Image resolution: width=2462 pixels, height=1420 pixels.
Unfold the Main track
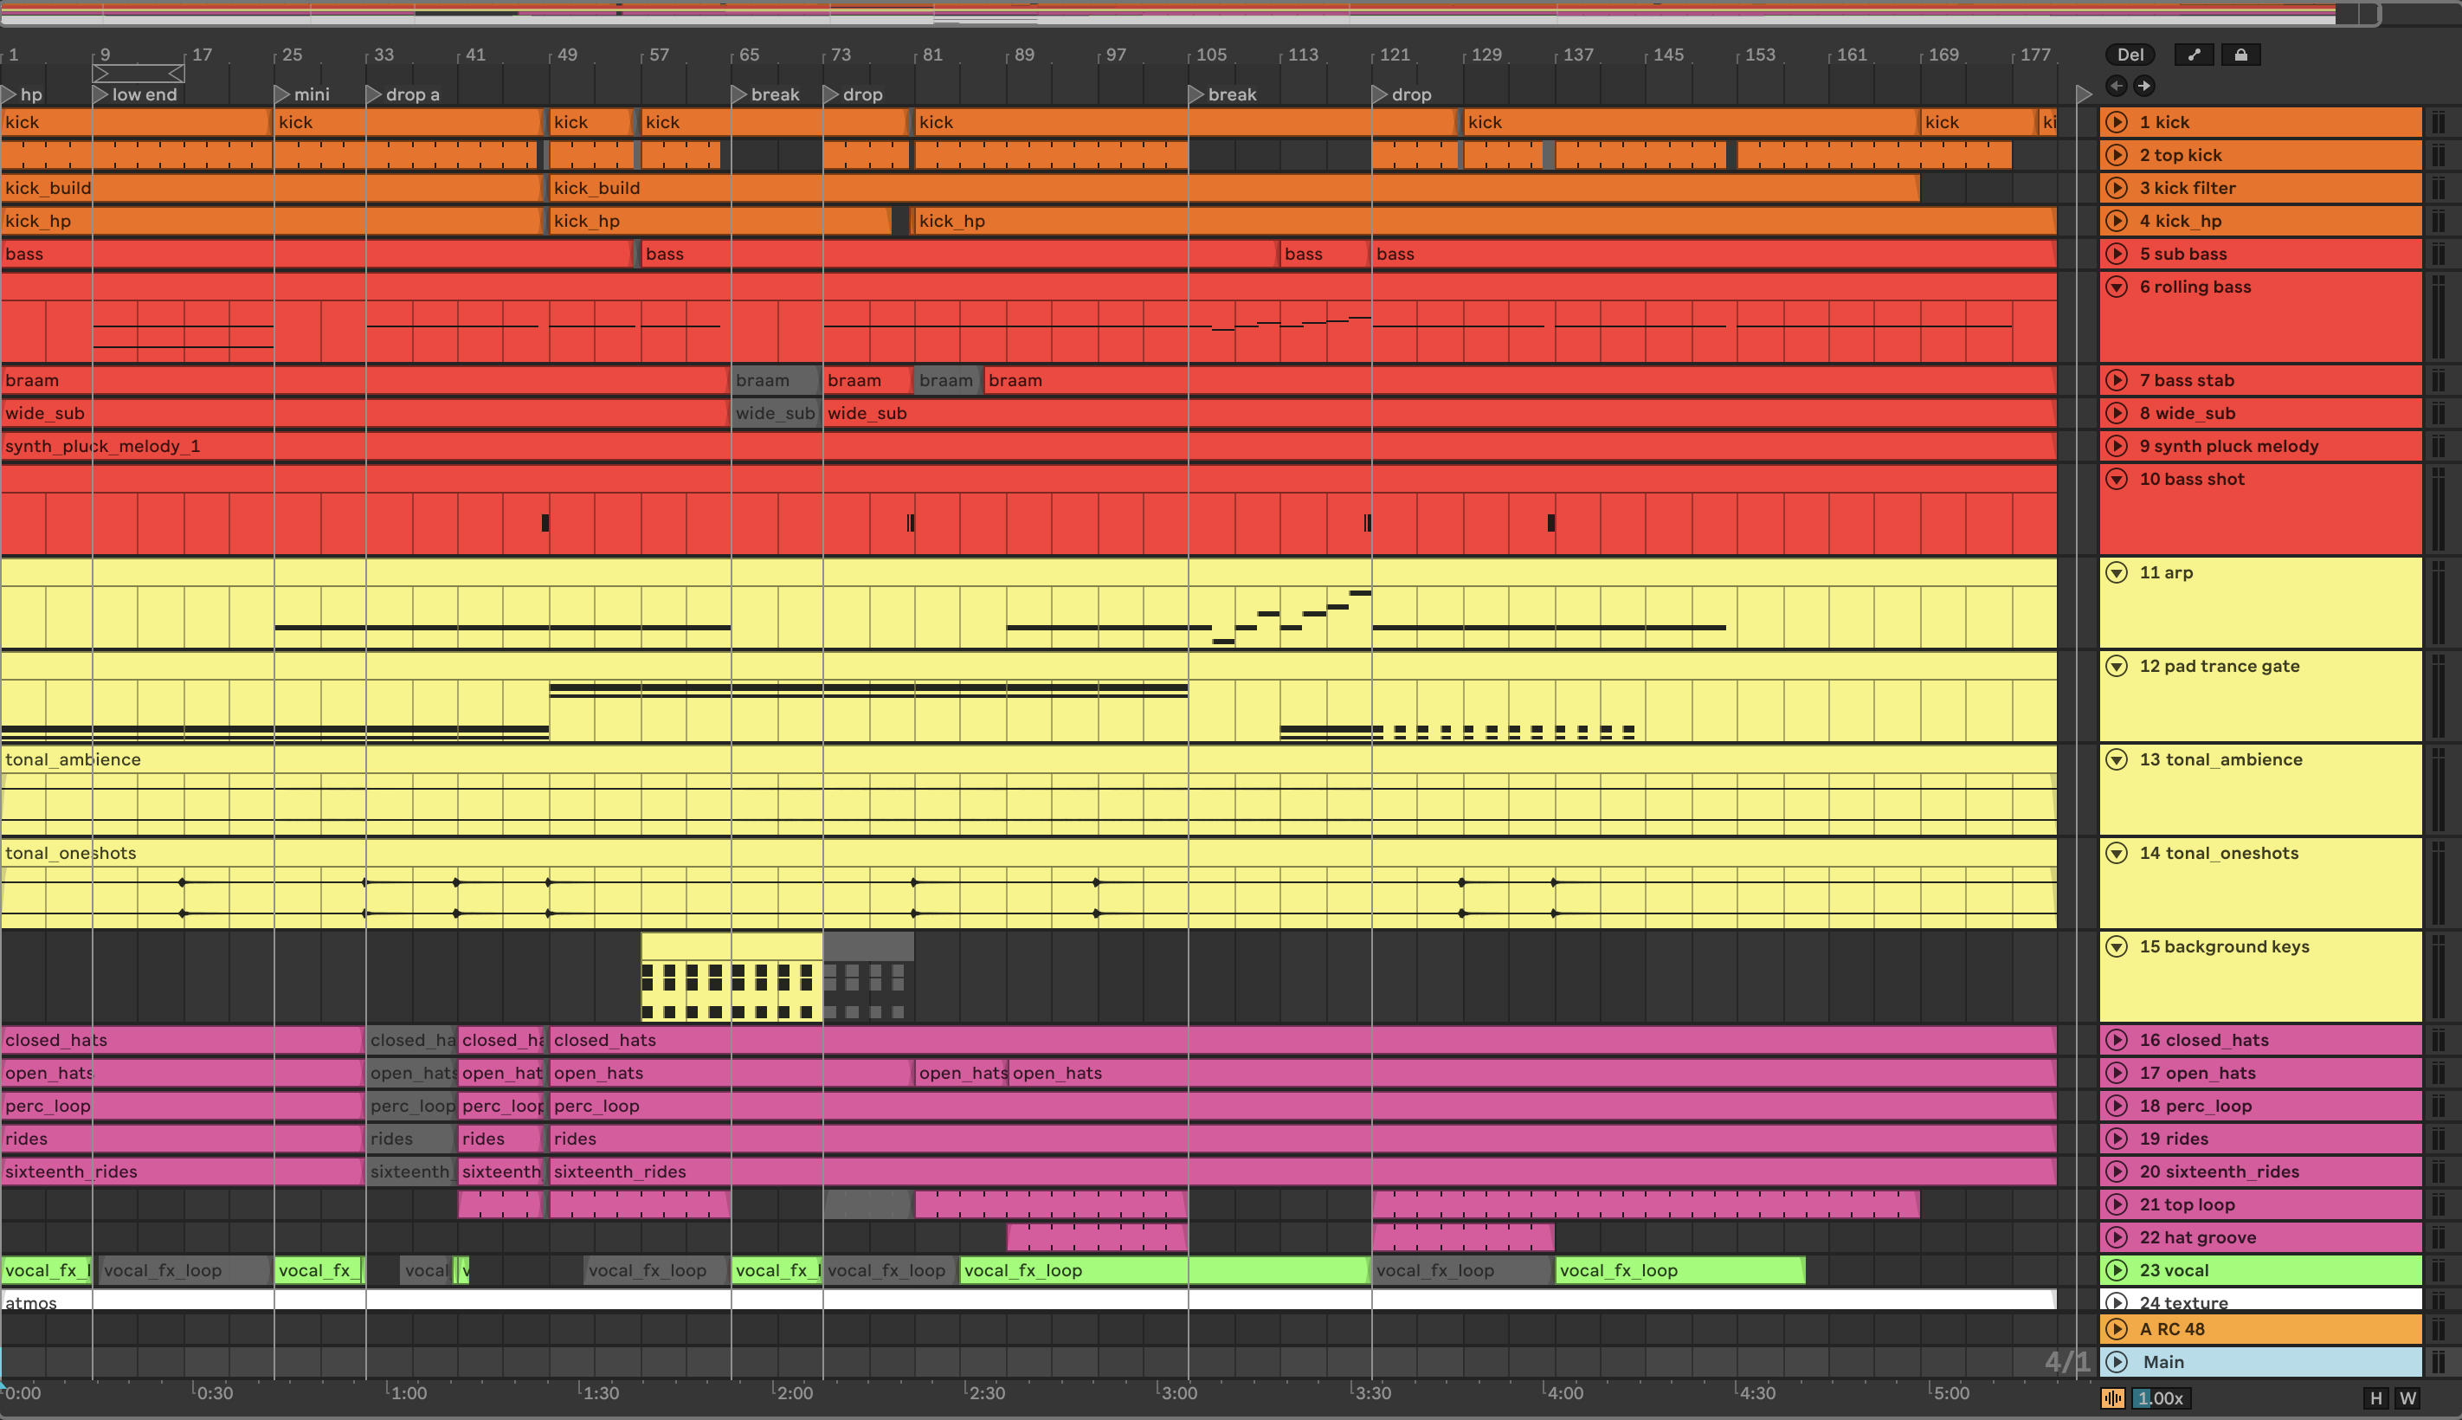[x=2116, y=1361]
